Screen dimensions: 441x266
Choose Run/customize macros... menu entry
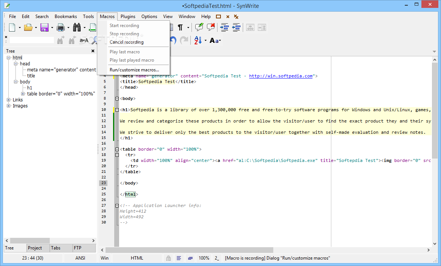134,70
